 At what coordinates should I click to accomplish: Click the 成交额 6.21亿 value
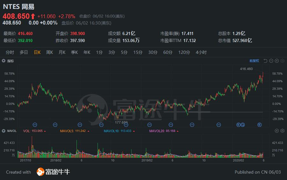(x=129, y=33)
